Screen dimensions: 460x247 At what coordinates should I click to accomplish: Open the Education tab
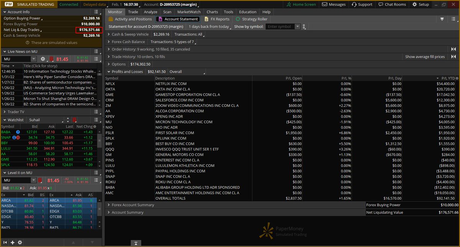[248, 12]
